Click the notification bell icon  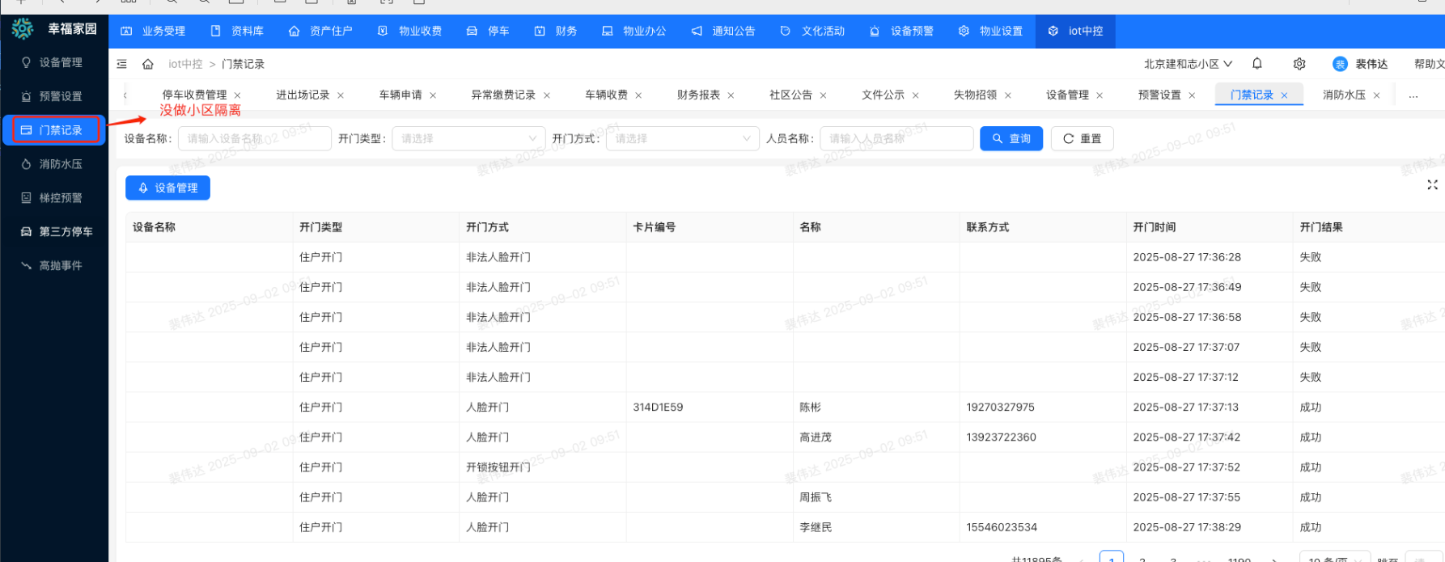click(x=1256, y=64)
